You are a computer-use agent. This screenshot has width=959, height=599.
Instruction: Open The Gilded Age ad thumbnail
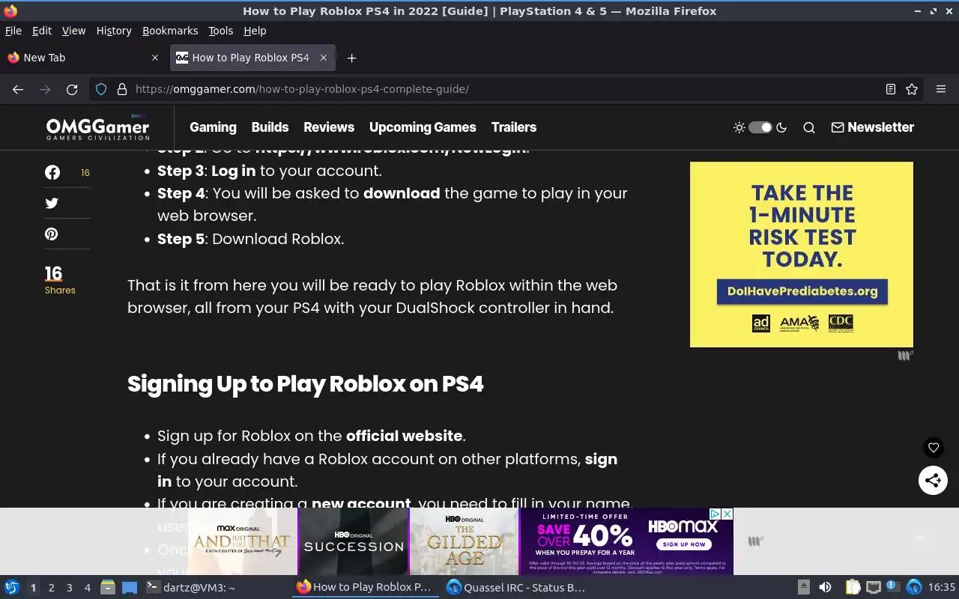464,542
